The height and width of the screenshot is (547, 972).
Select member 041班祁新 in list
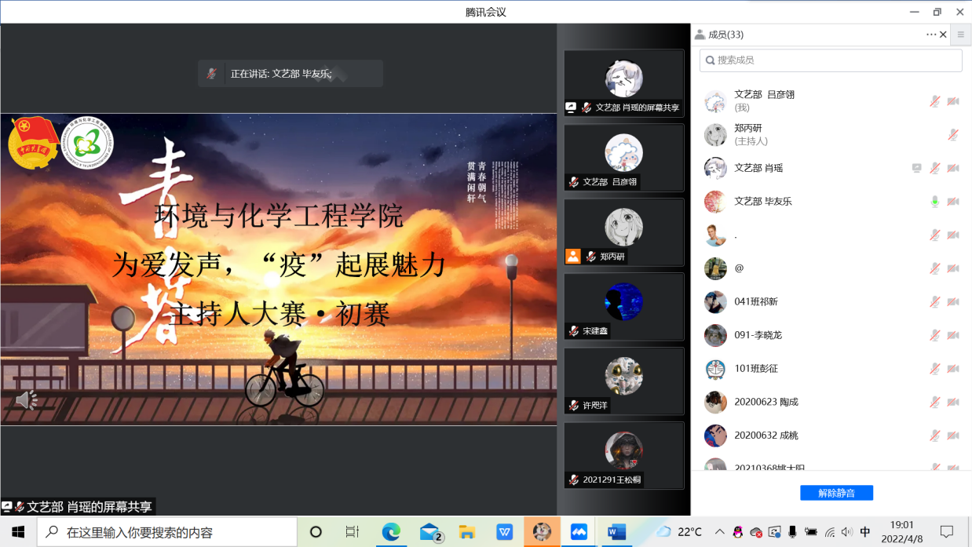pos(831,302)
